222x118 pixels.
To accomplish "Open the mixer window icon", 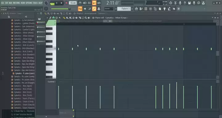I will 150,9.
